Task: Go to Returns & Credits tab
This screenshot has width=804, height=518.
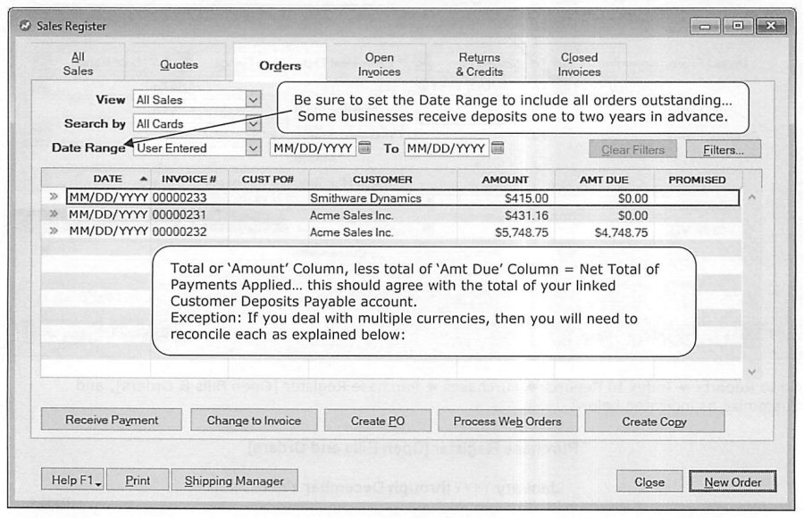Action: click(x=480, y=64)
